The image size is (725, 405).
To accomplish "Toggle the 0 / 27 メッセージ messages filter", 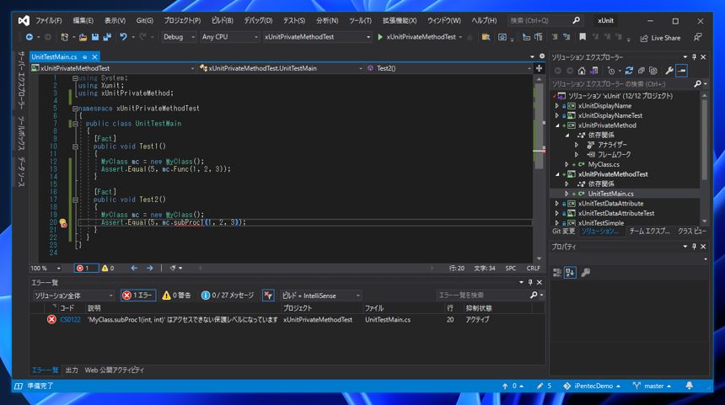I will coord(228,295).
